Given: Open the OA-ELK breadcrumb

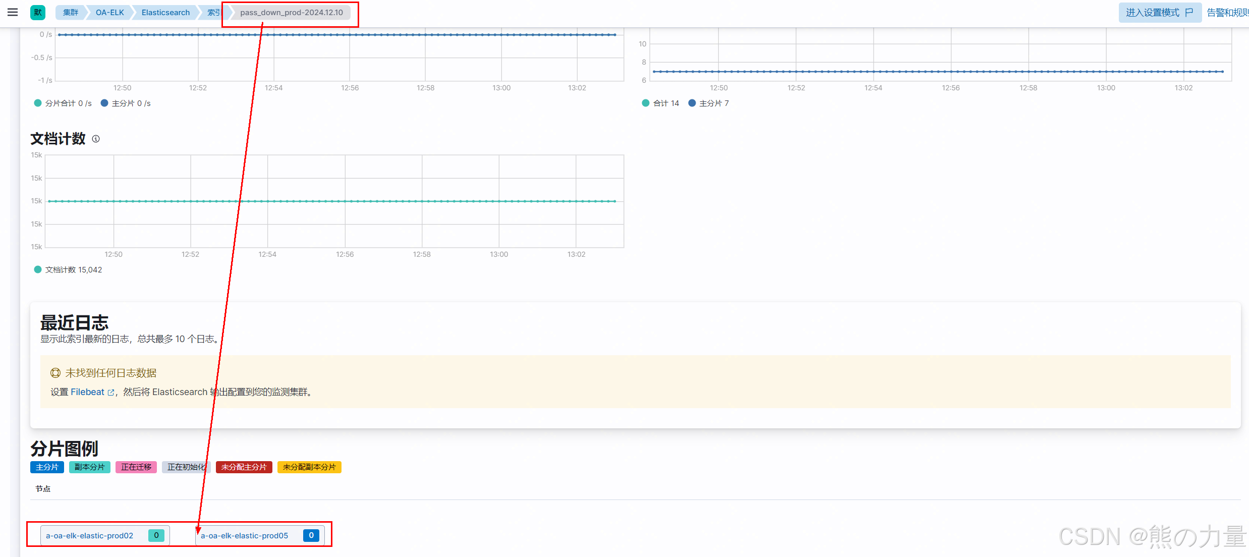Looking at the screenshot, I should 109,12.
